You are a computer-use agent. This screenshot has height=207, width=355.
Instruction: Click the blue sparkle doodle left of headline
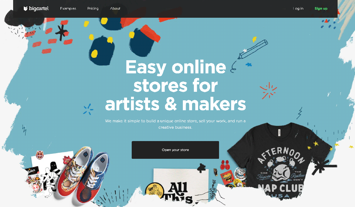pyautogui.click(x=88, y=110)
